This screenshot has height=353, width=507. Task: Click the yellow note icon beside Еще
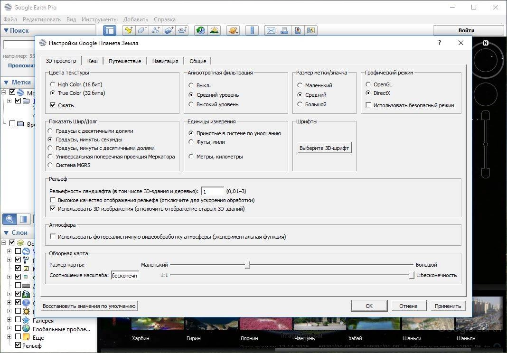pyautogui.click(x=26, y=337)
